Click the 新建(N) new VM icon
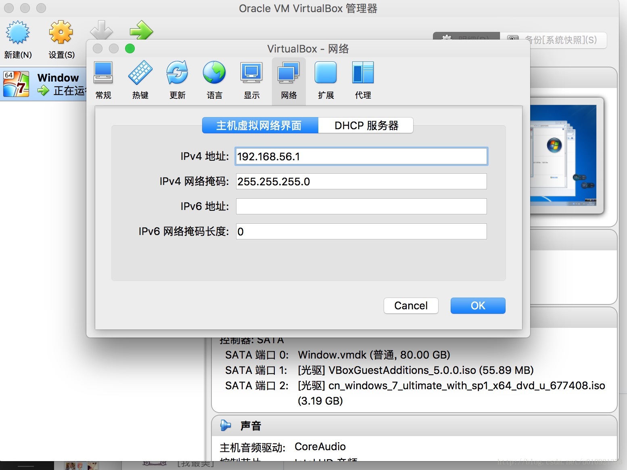Screen dimensions: 627x470 17,32
